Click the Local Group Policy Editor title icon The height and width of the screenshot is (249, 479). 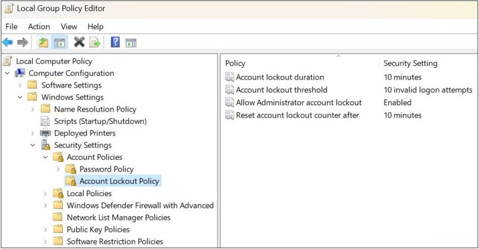tap(9, 8)
